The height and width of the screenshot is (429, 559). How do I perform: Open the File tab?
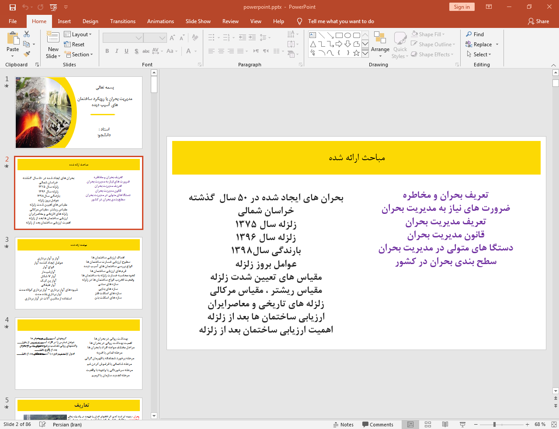(x=13, y=21)
